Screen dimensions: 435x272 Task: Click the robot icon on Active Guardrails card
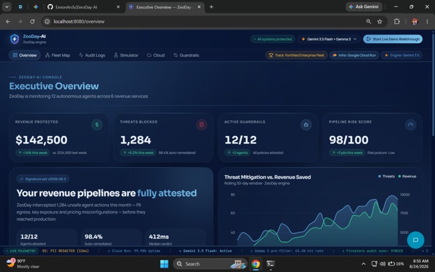306,125
